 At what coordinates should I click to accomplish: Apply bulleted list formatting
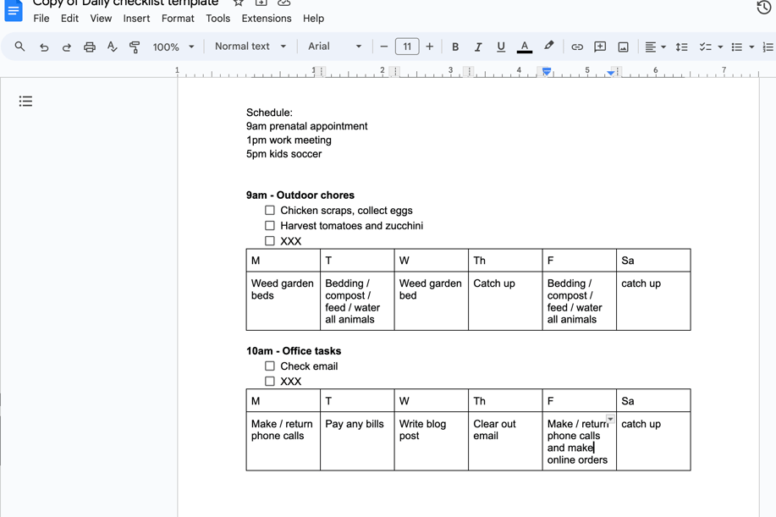pyautogui.click(x=737, y=47)
